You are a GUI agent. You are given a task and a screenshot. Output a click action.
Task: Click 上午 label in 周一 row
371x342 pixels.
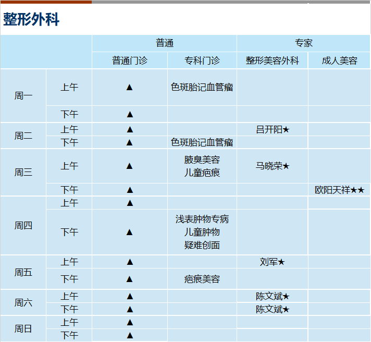[x=69, y=88]
